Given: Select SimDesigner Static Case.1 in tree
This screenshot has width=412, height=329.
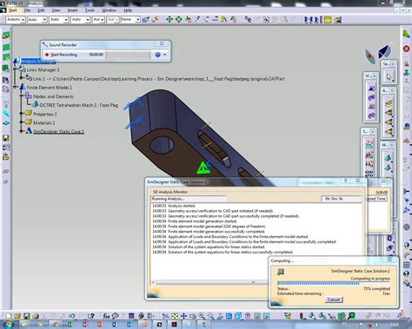Looking at the screenshot, I should tap(58, 132).
